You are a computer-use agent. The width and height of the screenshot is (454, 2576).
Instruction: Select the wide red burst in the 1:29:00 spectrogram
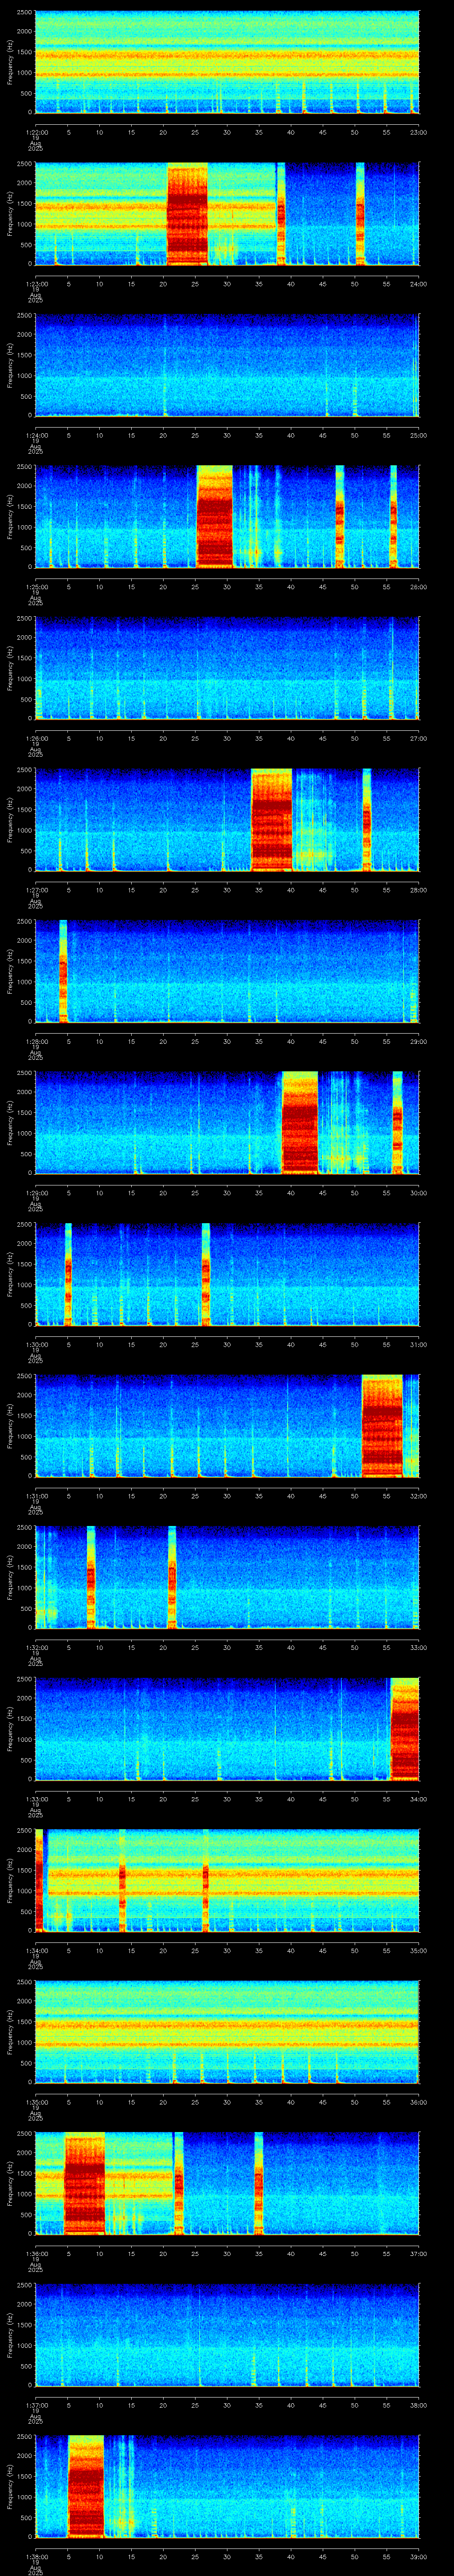click(x=299, y=1123)
